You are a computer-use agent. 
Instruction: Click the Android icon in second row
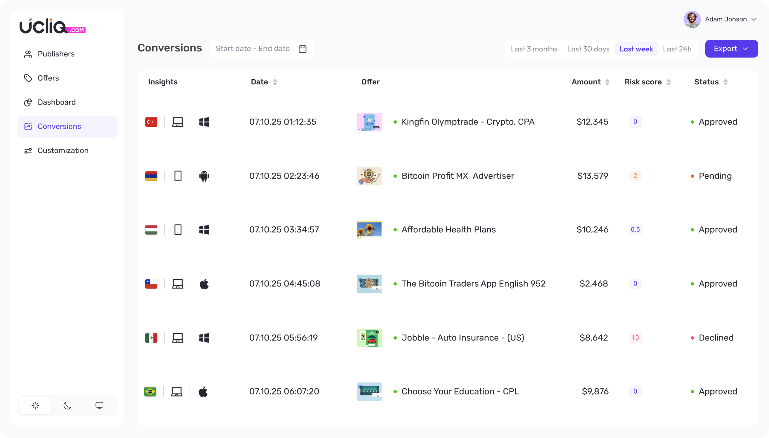tap(204, 176)
